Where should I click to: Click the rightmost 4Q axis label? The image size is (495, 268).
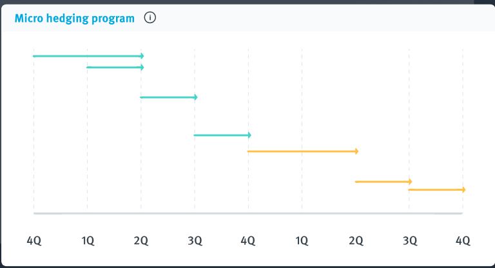[463, 241]
